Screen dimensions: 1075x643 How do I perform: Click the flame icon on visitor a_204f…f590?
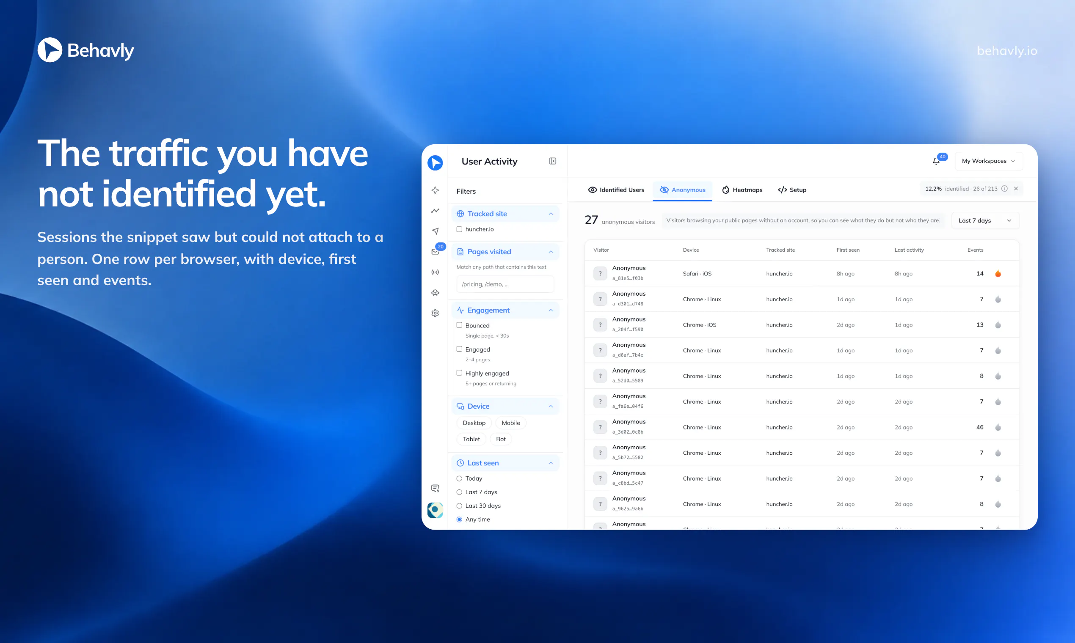[998, 324]
